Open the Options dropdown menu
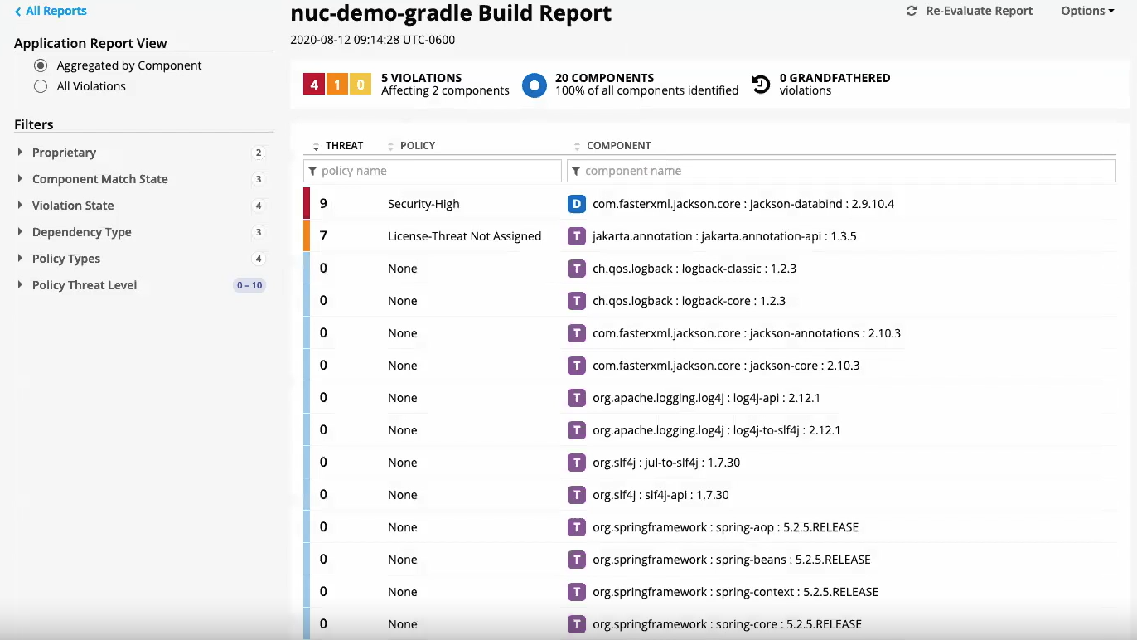 point(1087,12)
